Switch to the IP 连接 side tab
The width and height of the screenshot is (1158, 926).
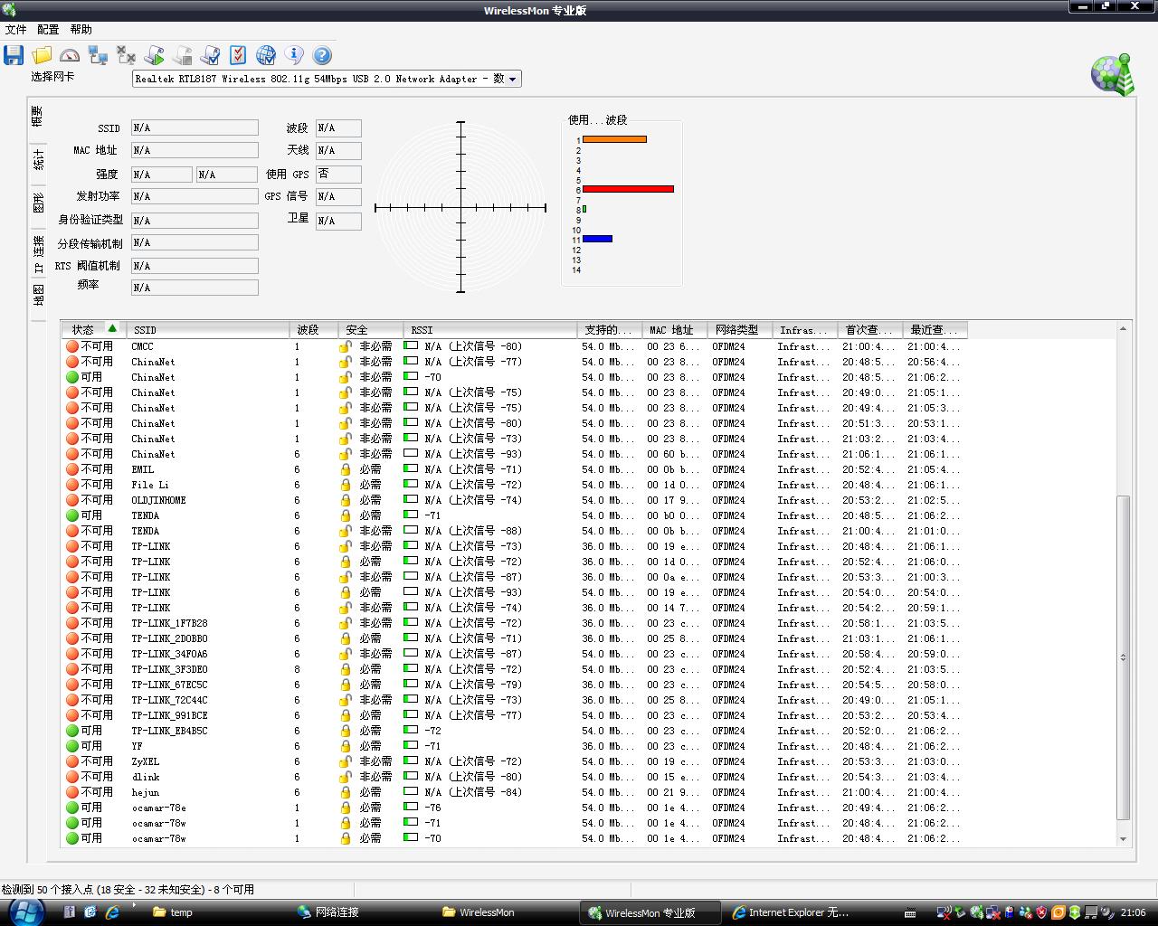click(38, 254)
